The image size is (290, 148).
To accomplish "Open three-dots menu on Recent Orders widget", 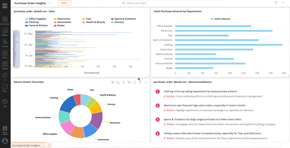I will [146, 82].
